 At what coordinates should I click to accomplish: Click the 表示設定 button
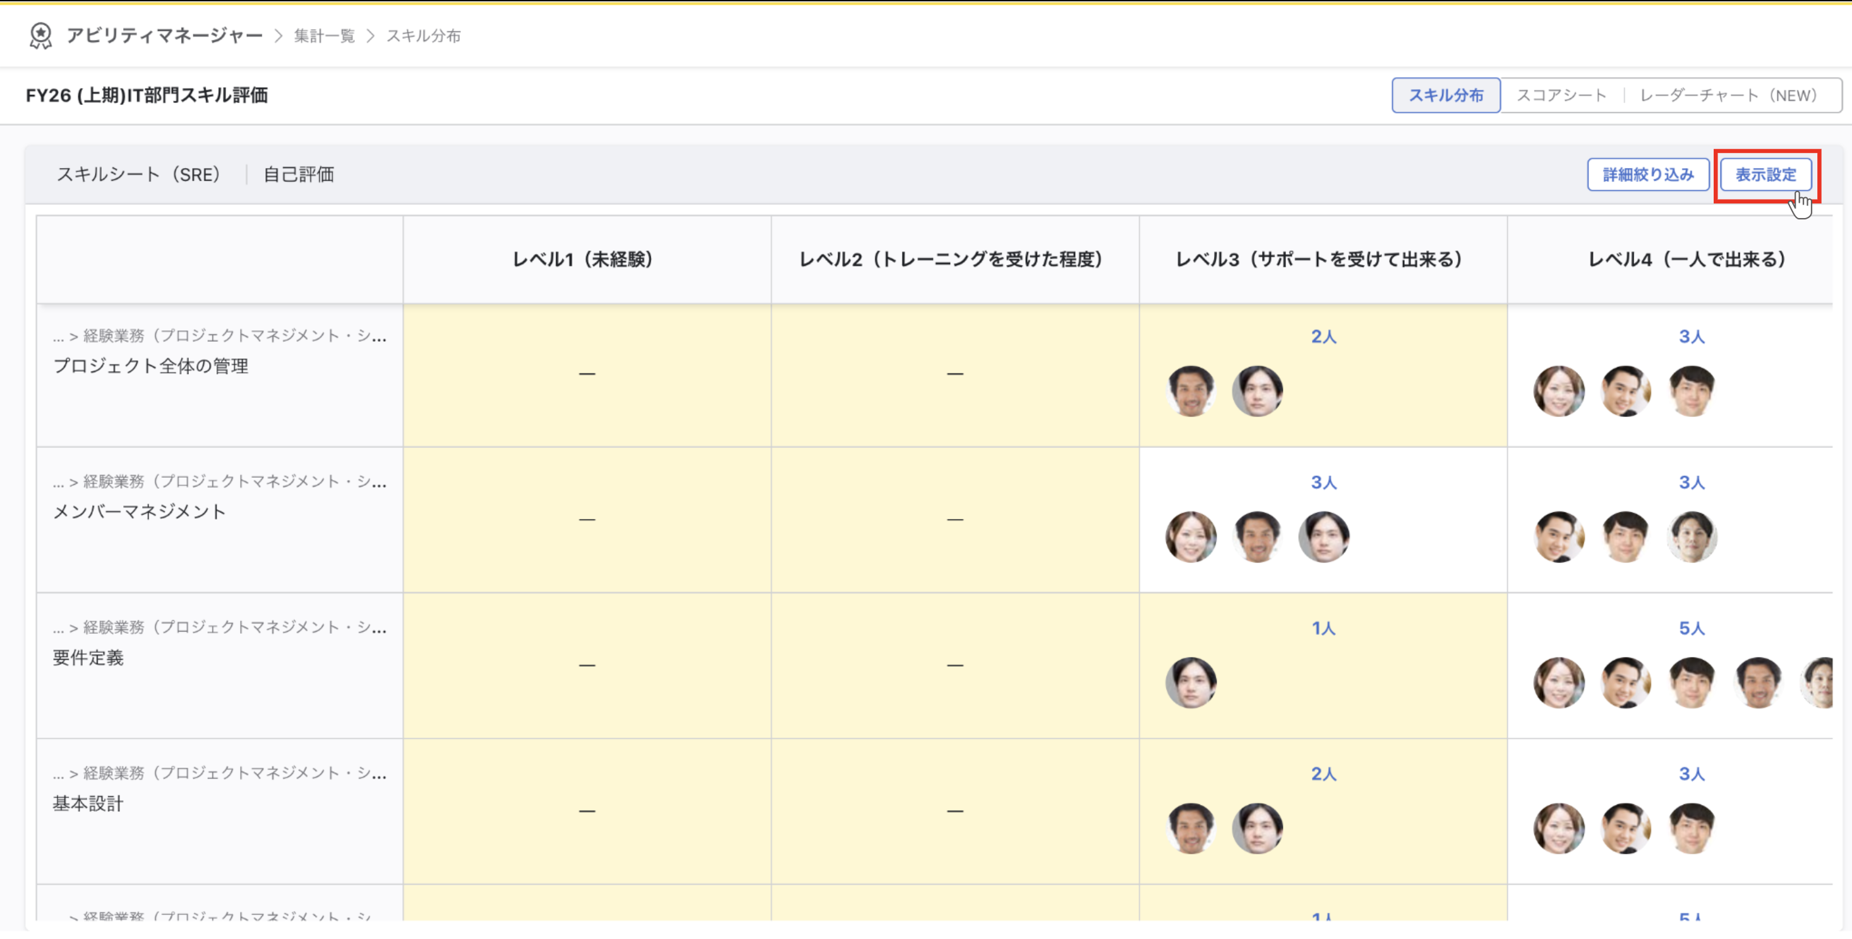click(1765, 174)
